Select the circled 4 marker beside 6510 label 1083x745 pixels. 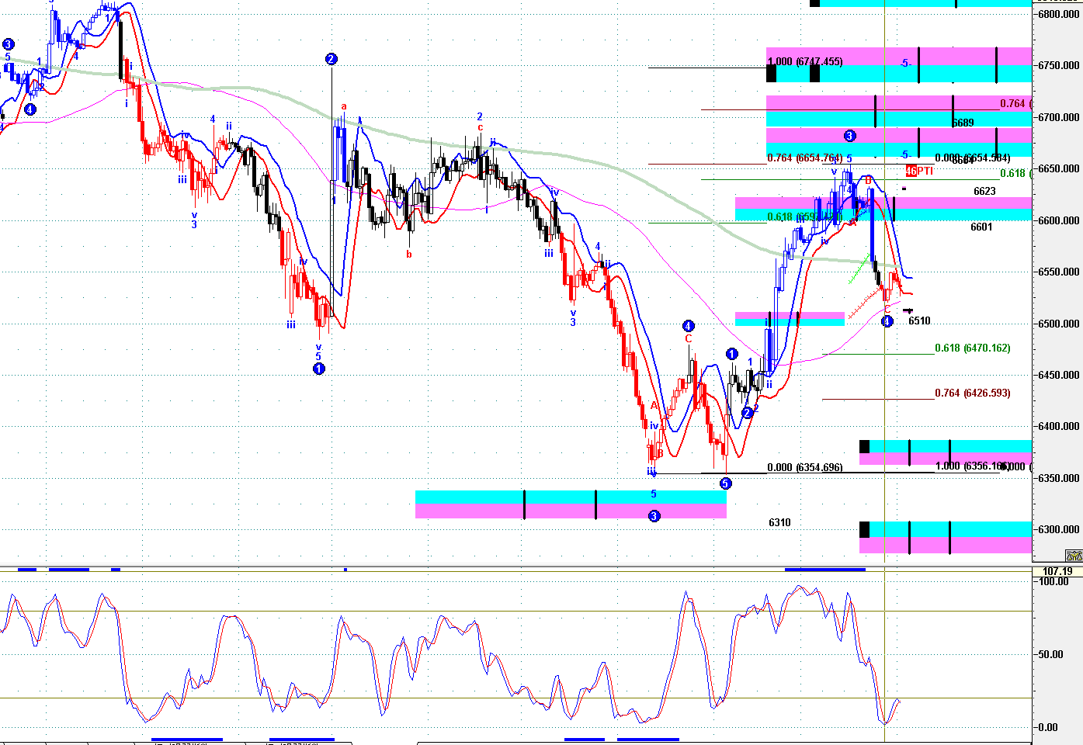click(x=887, y=321)
